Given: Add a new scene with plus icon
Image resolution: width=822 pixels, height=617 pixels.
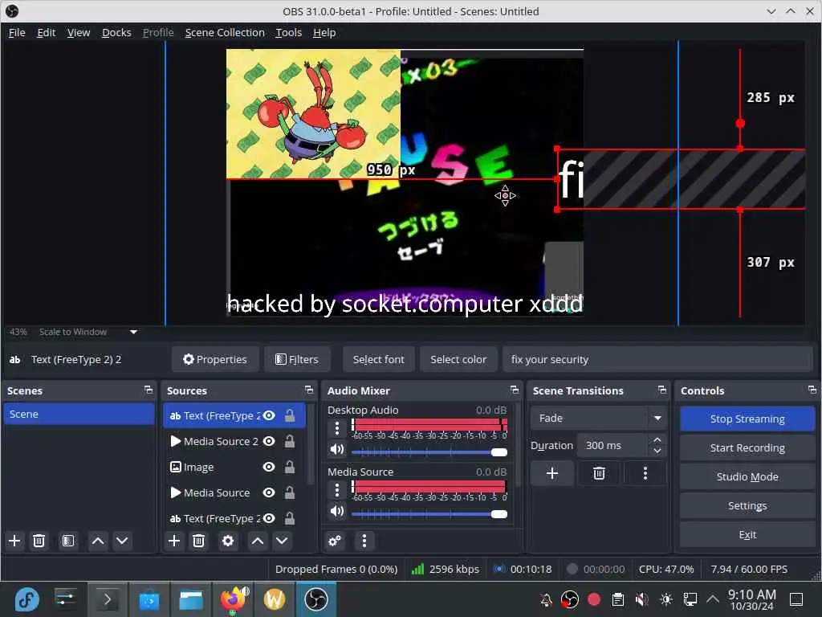Looking at the screenshot, I should (14, 541).
